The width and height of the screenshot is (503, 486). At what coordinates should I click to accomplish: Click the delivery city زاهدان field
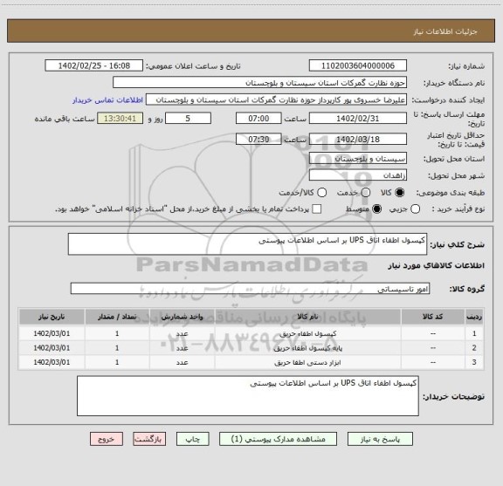coord(358,175)
